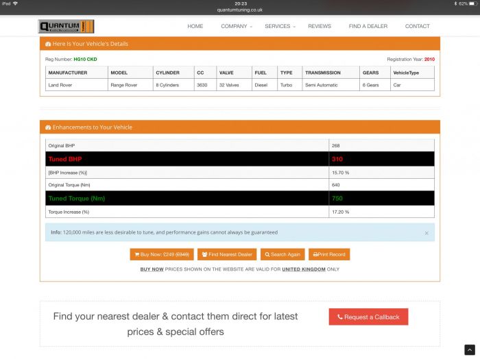The image size is (480, 359).
Task: Click the battery indicator in status bar
Action: pos(473,3)
